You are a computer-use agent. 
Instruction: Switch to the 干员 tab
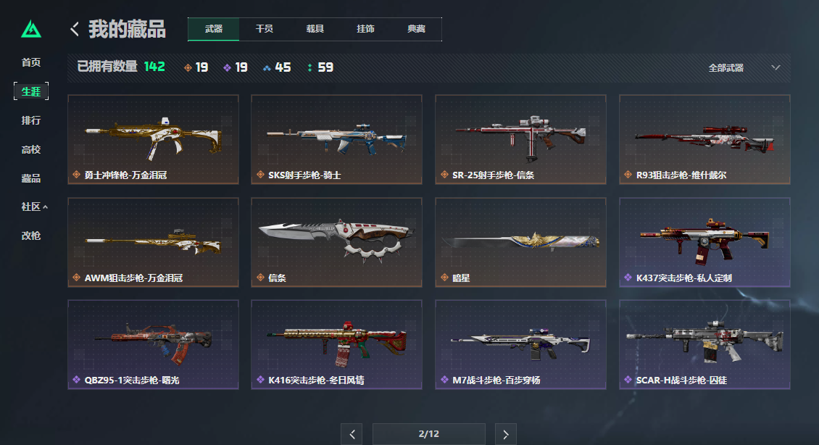coord(265,29)
